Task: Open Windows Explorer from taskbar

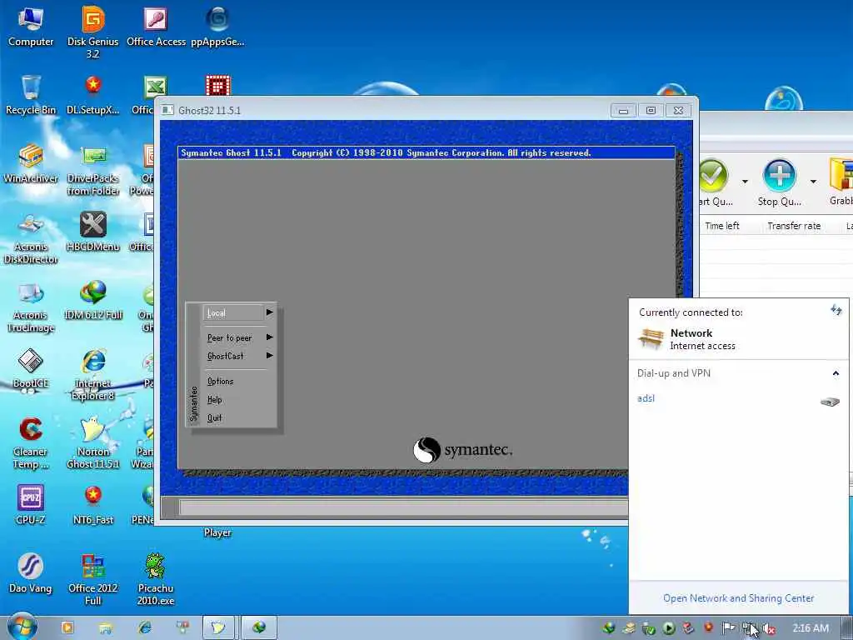Action: (x=106, y=627)
